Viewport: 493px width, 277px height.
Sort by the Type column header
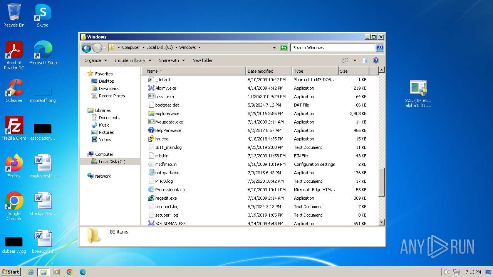[x=315, y=71]
